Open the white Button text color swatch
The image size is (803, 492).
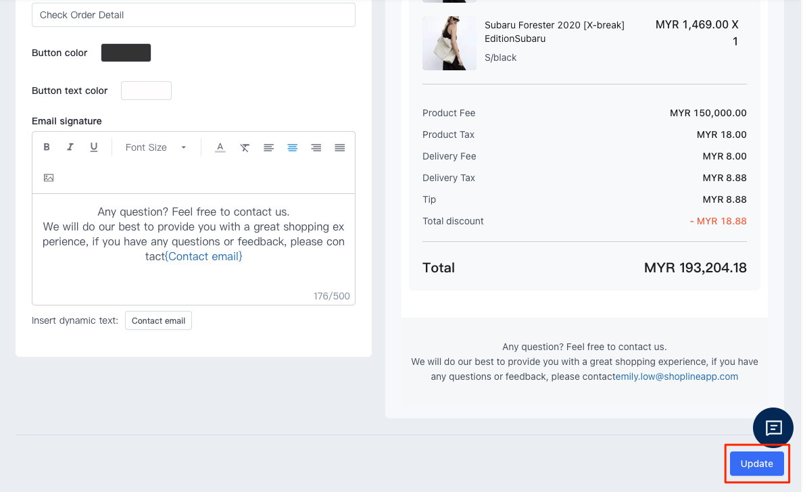click(x=146, y=91)
